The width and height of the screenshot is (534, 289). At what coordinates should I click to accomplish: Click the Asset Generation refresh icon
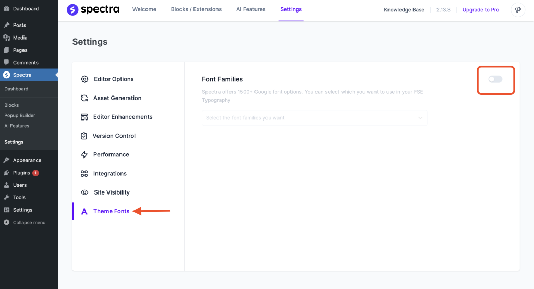84,98
